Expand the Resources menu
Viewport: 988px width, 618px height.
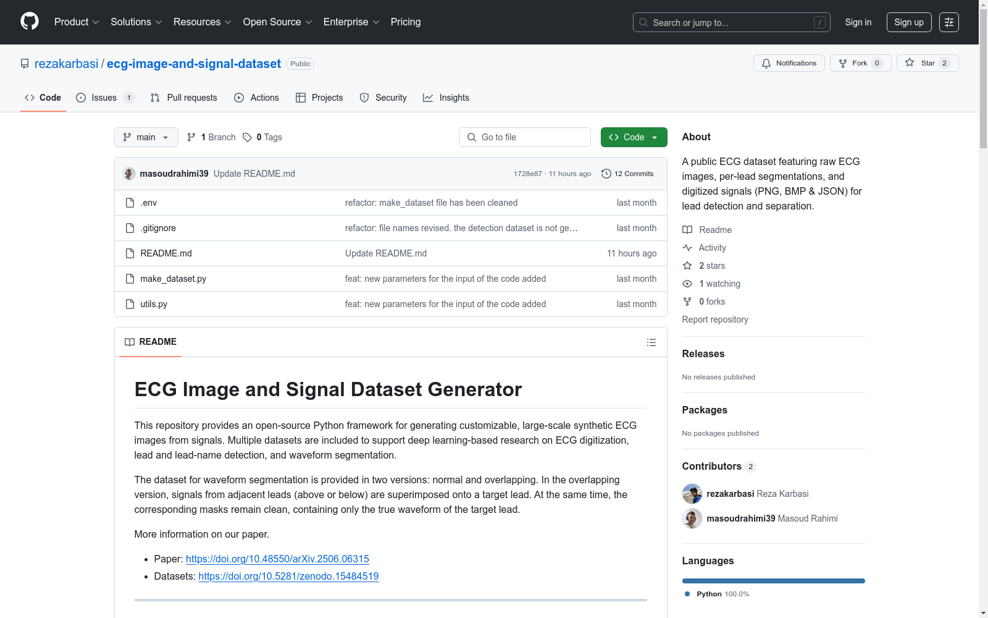click(203, 22)
